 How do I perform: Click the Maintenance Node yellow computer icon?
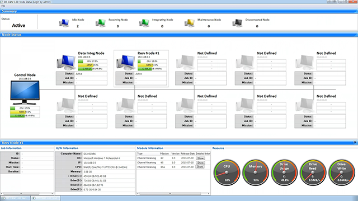pos(190,23)
